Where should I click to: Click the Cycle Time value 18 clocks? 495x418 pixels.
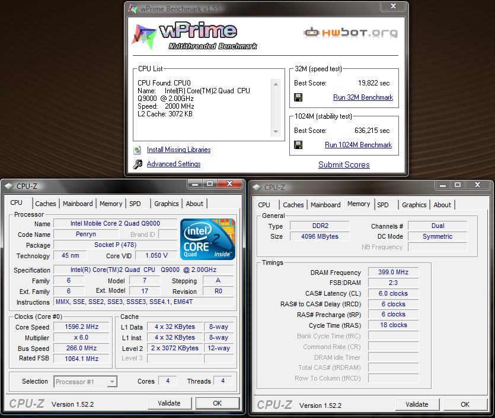point(394,325)
